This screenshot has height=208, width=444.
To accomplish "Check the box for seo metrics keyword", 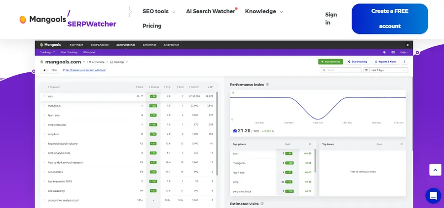I will tap(44, 172).
